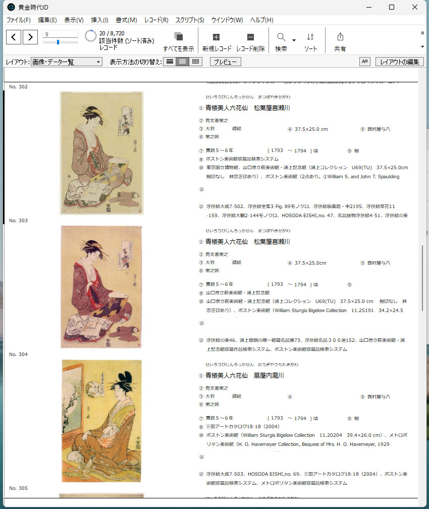This screenshot has width=429, height=509.
Task: Open the レコード(R) menu
Action: pos(156,20)
